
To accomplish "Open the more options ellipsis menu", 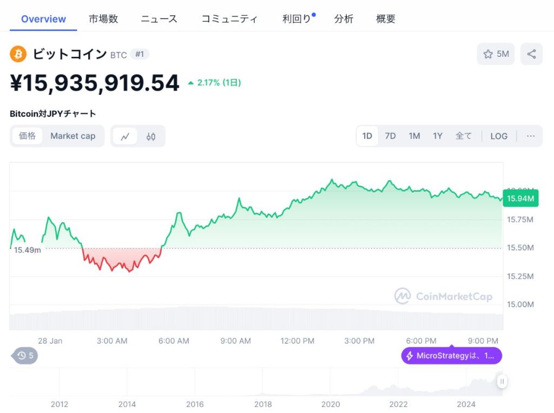I will pyautogui.click(x=530, y=136).
